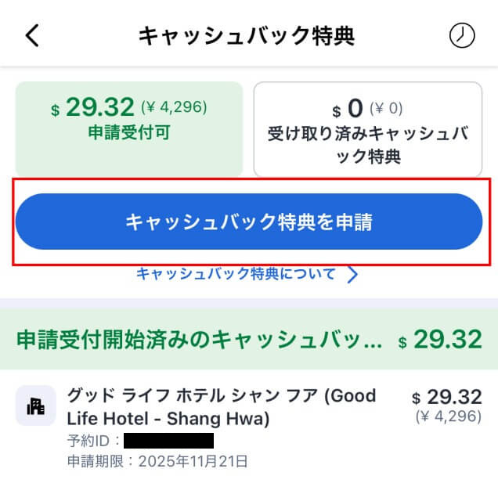Tap the $ 0 (¥ 0) received amount
This screenshot has width=498, height=501.
pyautogui.click(x=367, y=109)
